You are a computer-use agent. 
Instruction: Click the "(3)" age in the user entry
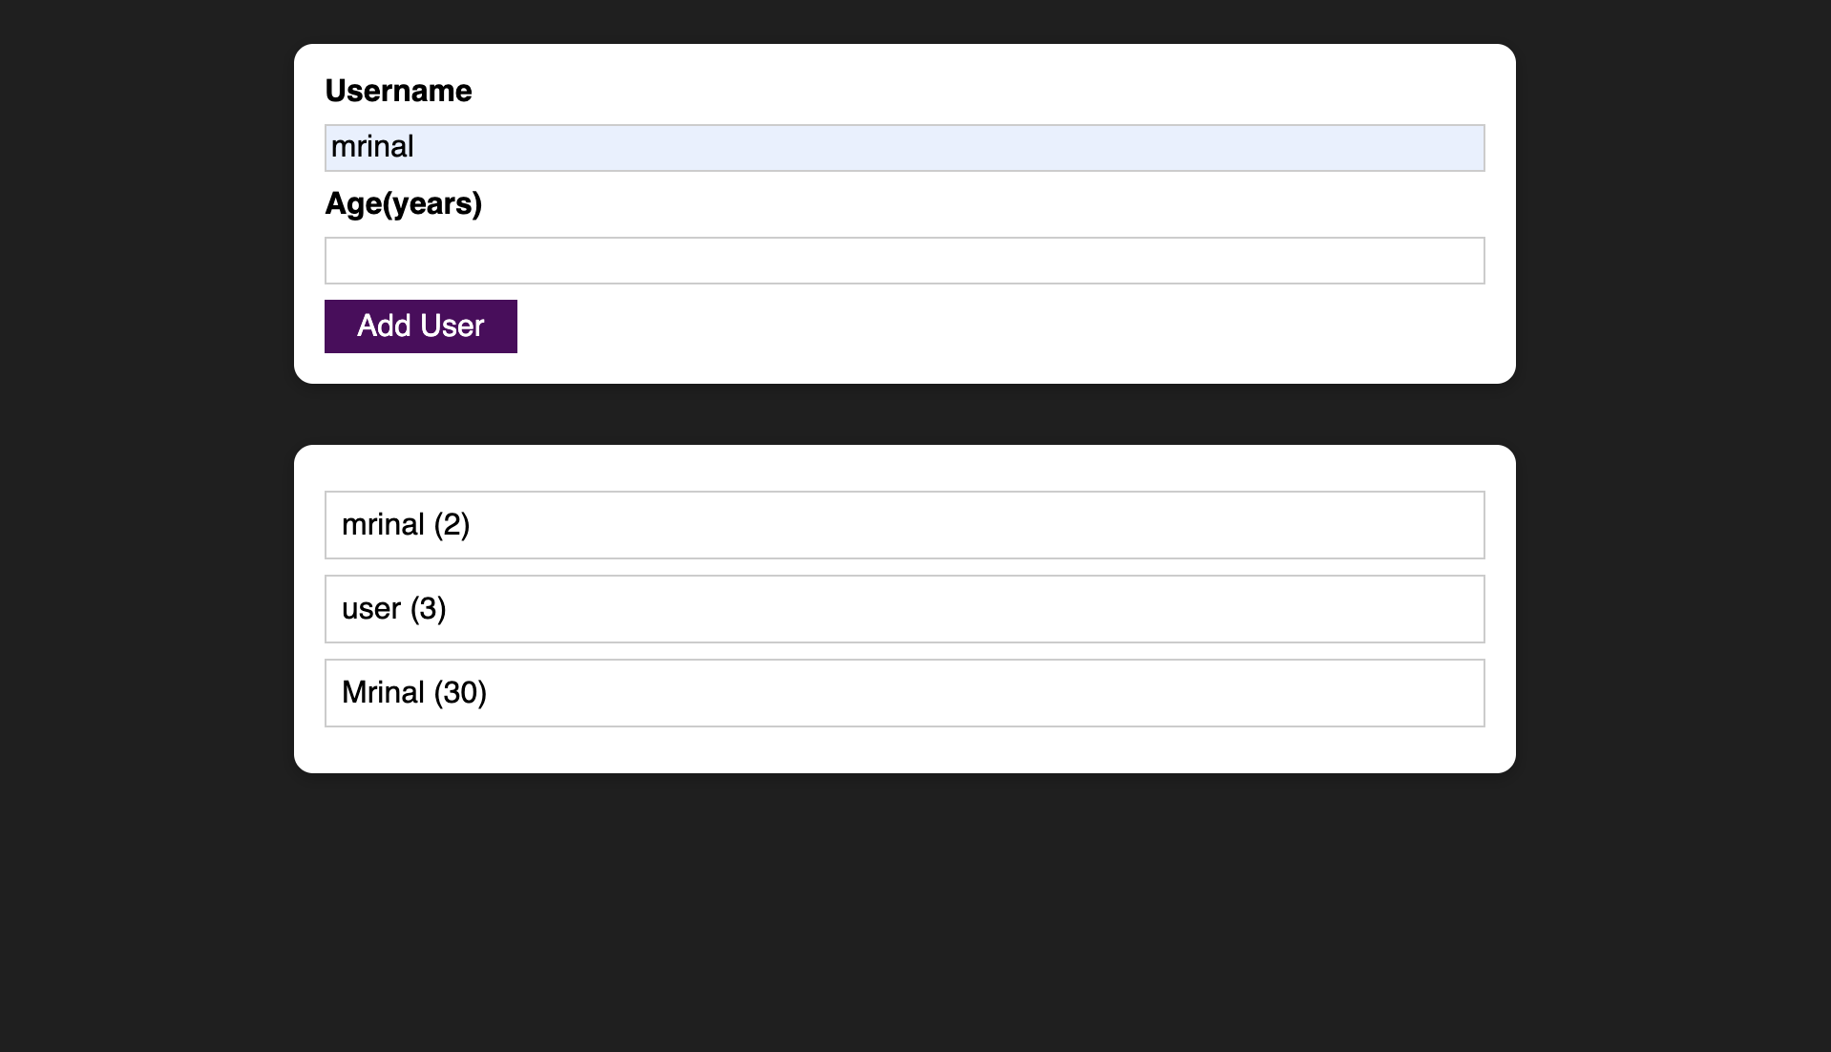pos(429,609)
